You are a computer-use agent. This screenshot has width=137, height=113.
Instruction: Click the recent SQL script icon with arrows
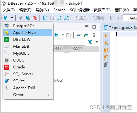pos(52,18)
